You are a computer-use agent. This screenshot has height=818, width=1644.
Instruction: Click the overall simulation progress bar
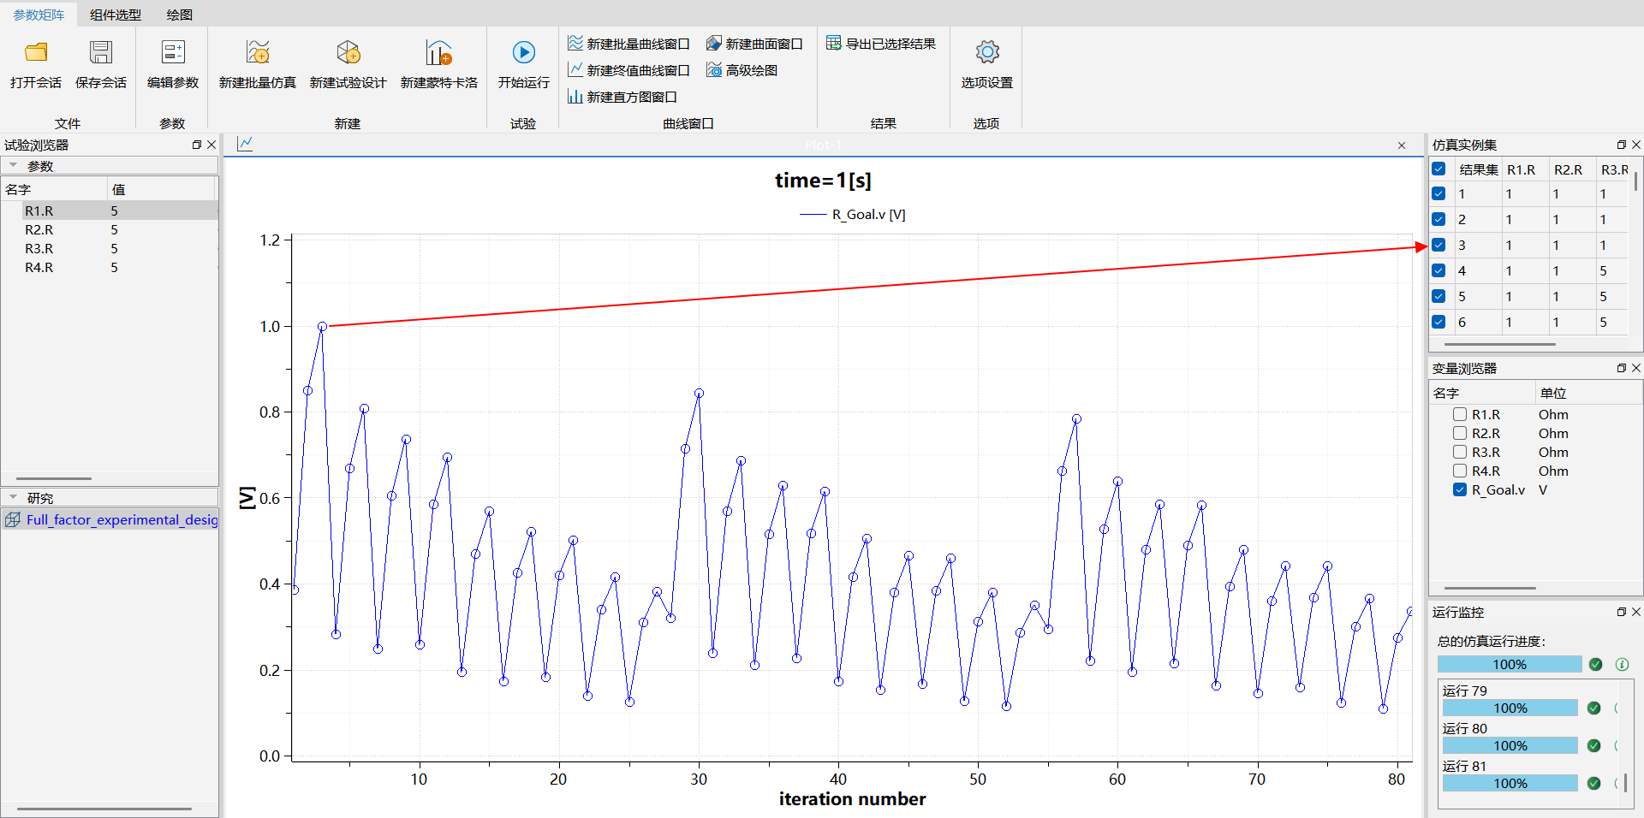[x=1509, y=664]
